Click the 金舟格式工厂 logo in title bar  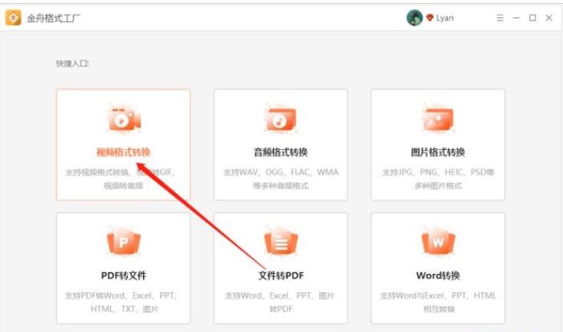tap(13, 18)
